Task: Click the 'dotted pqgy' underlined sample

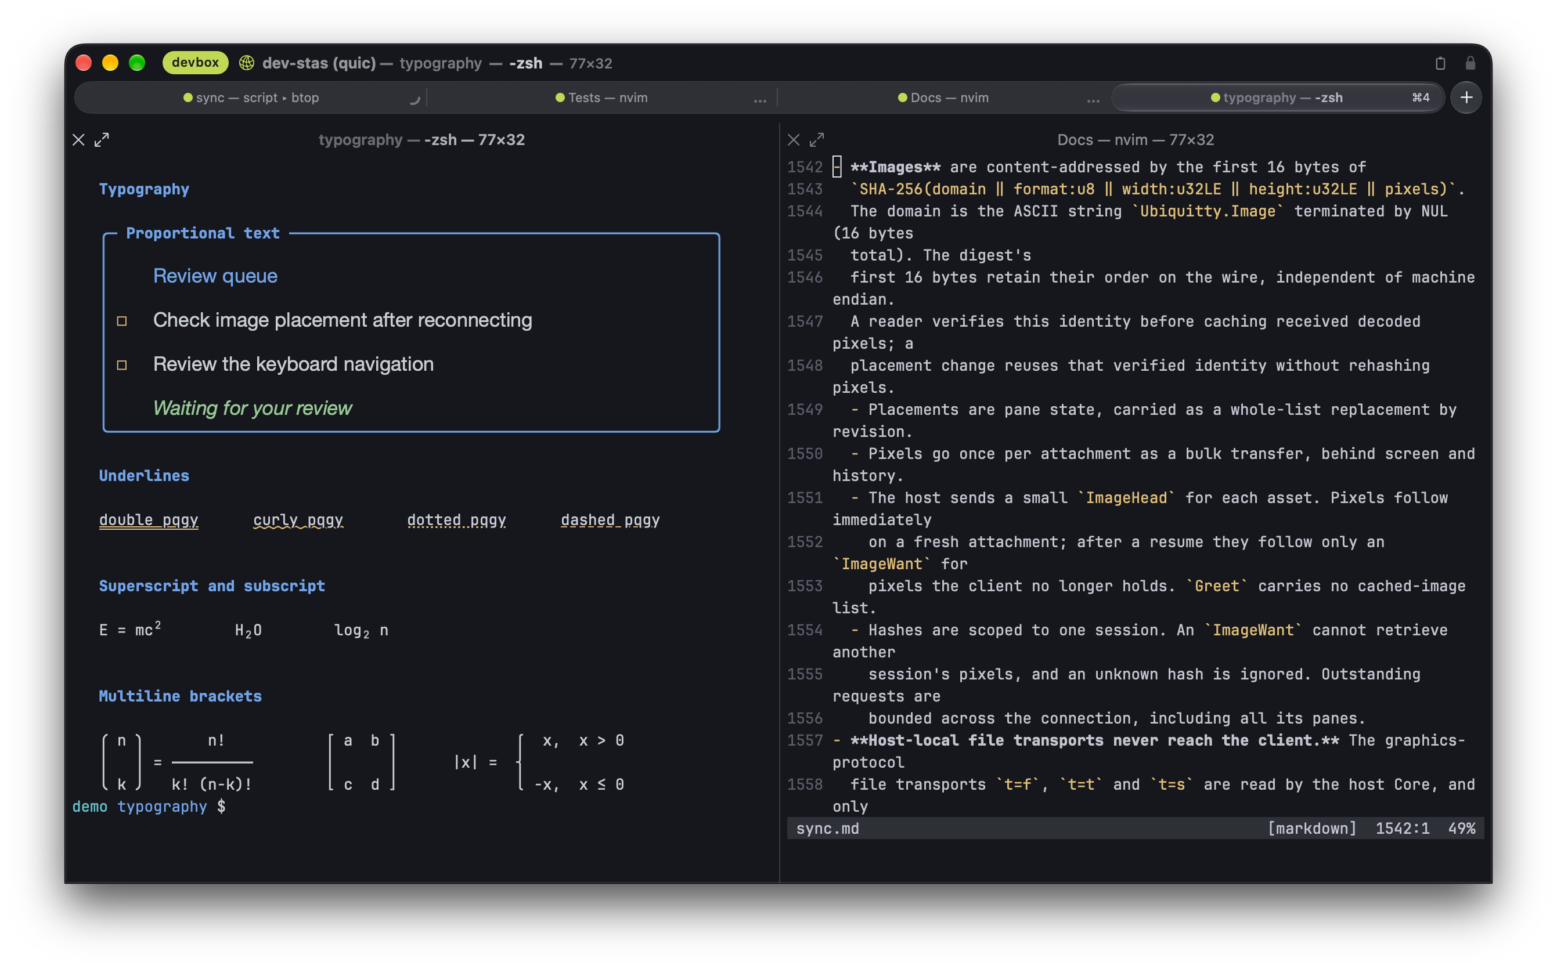Action: (456, 520)
